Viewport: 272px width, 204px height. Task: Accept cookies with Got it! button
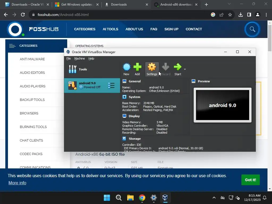[x=250, y=180]
